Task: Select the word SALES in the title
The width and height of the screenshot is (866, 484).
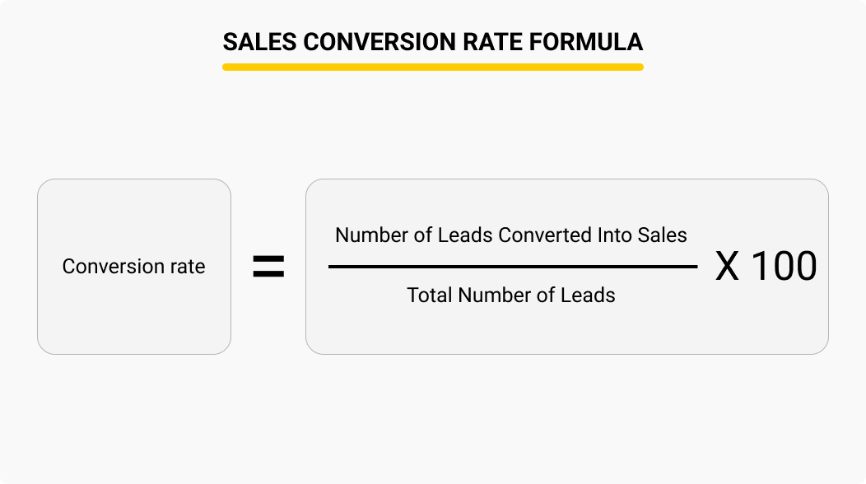Action: (259, 43)
